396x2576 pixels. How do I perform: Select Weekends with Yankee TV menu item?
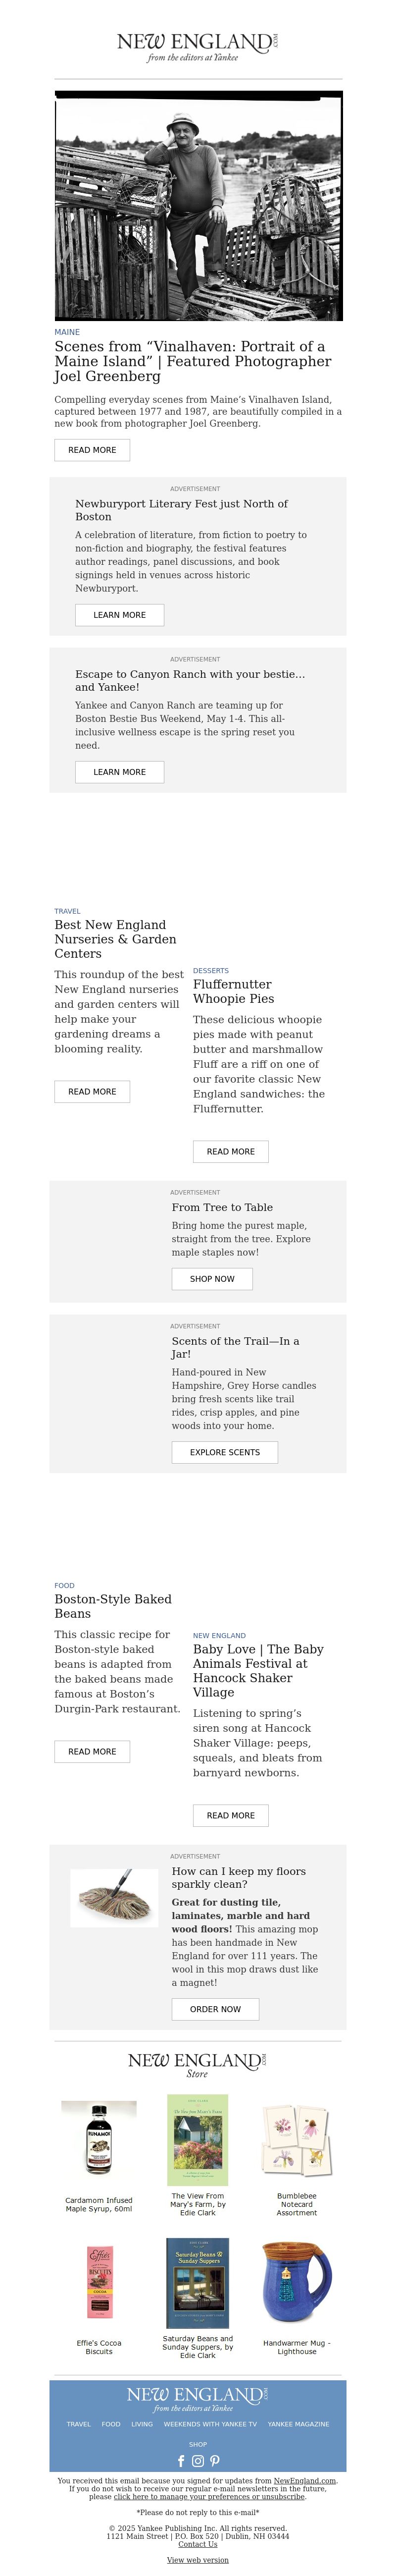pos(210,2424)
